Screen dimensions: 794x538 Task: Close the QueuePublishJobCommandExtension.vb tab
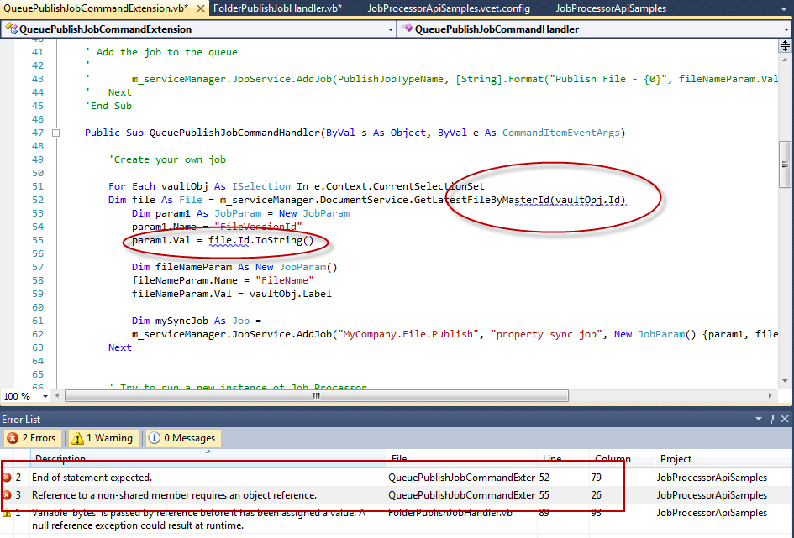[x=201, y=8]
